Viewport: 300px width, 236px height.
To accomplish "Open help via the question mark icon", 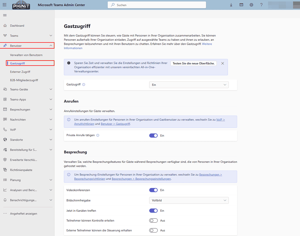I will click(x=261, y=5).
